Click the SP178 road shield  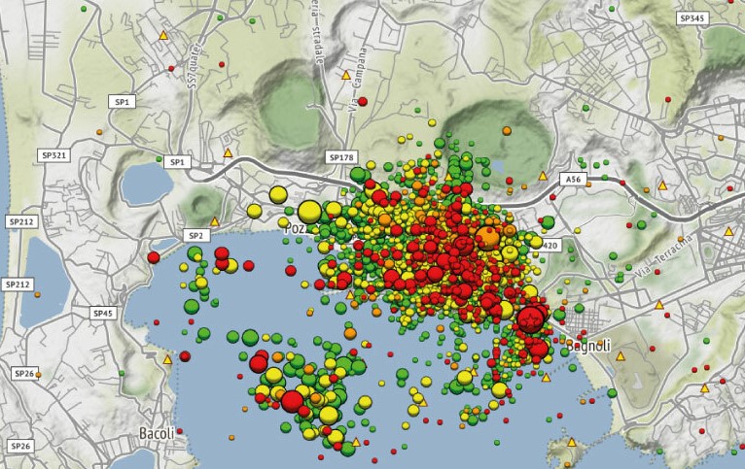point(341,157)
